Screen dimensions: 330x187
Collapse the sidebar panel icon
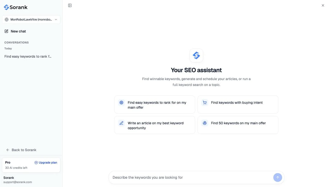70,5
